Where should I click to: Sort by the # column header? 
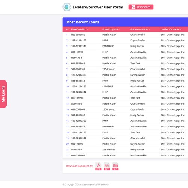point(68,29)
